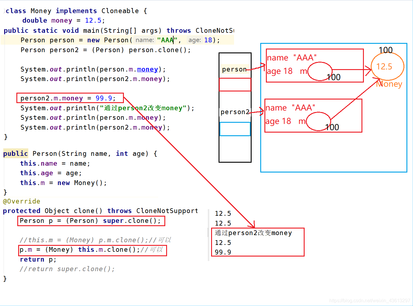Click the 'protected Object clone()' method signature

pyautogui.click(x=100, y=211)
